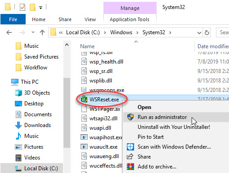
Task: Open Workflow folder in sidebar
Action: (x=31, y=68)
